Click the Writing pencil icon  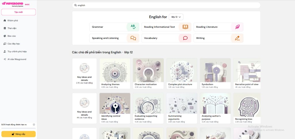click(x=237, y=38)
